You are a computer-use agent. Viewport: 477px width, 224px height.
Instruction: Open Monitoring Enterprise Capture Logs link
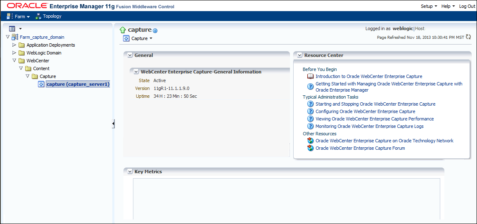(370, 126)
